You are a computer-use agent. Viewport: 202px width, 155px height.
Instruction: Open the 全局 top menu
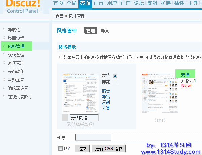coord(71,4)
